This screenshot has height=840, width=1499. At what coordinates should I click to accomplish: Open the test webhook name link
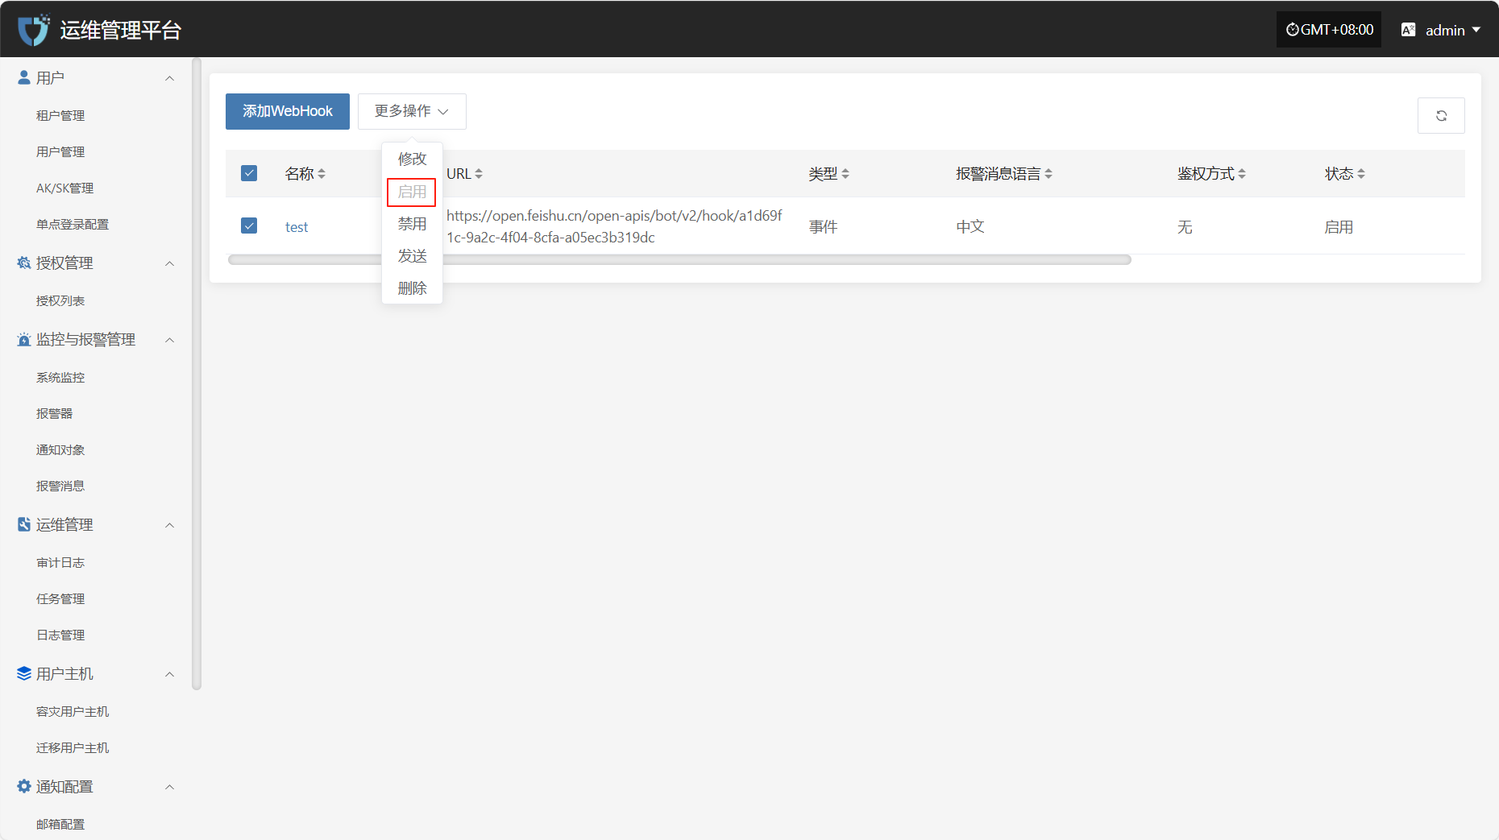tap(297, 227)
